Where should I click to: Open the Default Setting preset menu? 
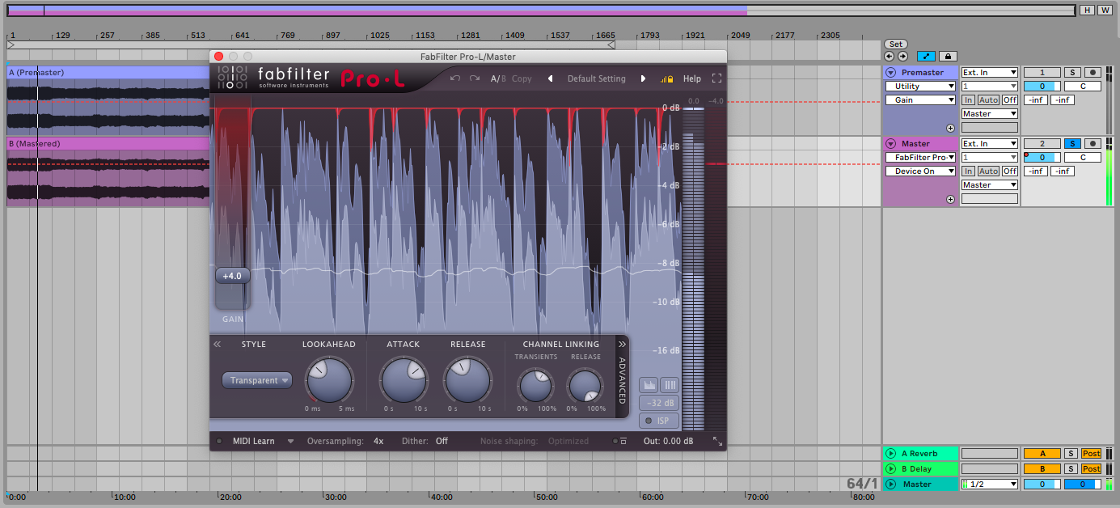click(x=597, y=78)
